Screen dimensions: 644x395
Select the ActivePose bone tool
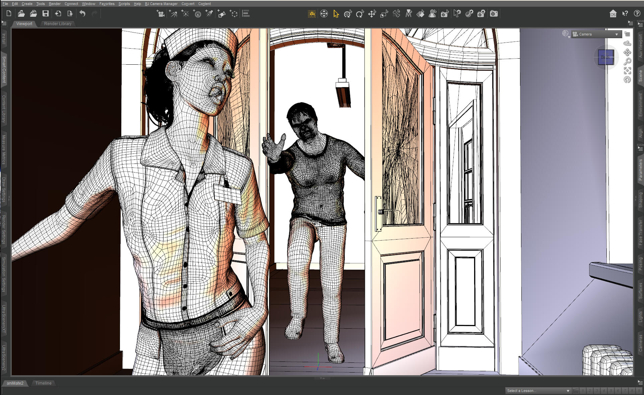(396, 14)
